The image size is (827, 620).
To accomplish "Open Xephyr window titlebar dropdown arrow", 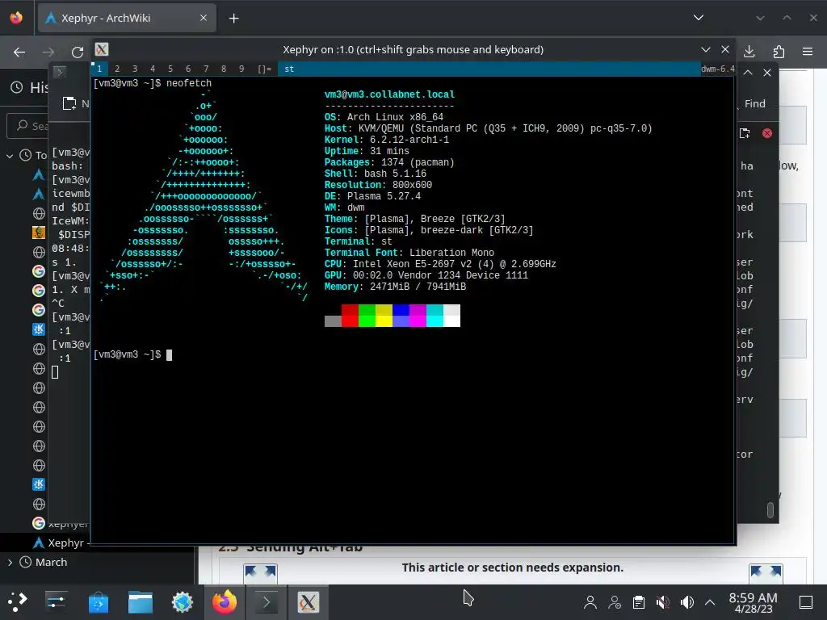I will click(706, 49).
